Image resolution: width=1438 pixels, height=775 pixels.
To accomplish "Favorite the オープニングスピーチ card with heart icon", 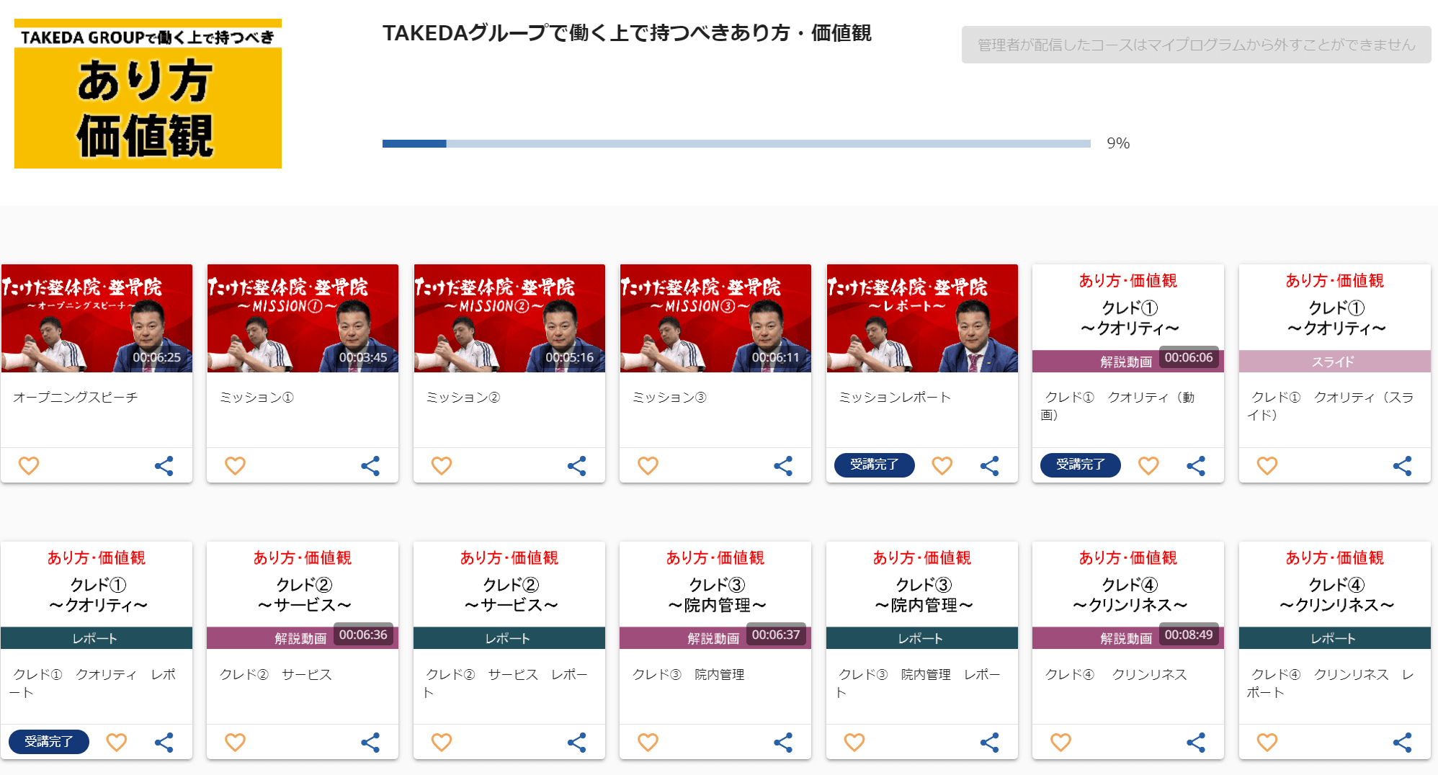I will (x=29, y=466).
